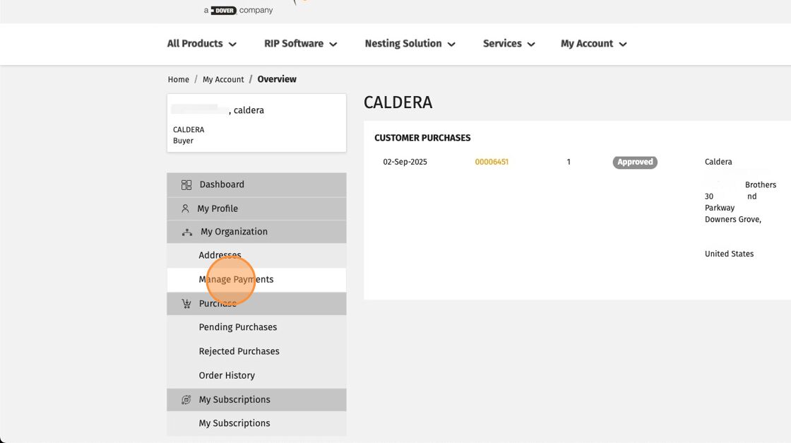The width and height of the screenshot is (791, 443).
Task: Click the United States address line
Action: pyautogui.click(x=729, y=254)
